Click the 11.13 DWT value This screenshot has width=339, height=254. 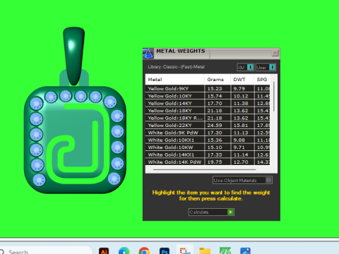point(241,133)
